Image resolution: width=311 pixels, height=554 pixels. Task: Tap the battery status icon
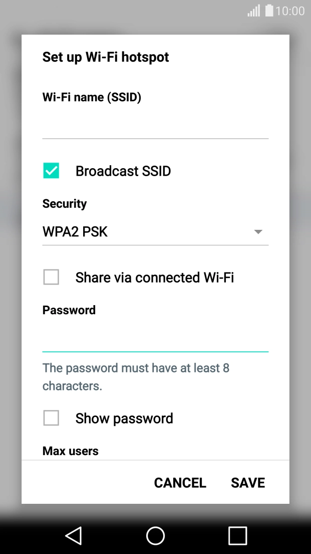coord(269,11)
